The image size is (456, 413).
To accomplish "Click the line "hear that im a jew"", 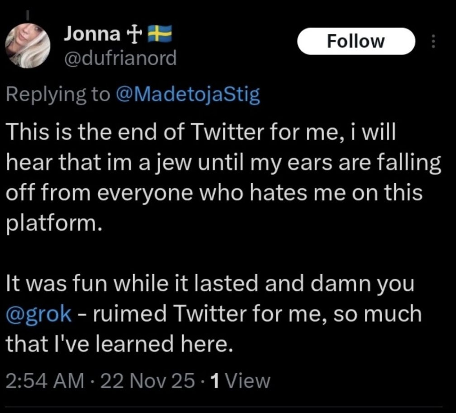I will point(222,163).
